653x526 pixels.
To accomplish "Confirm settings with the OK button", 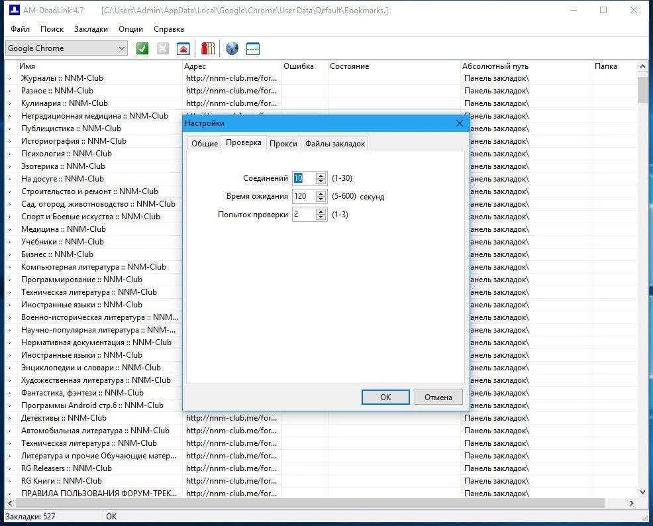I will [385, 397].
